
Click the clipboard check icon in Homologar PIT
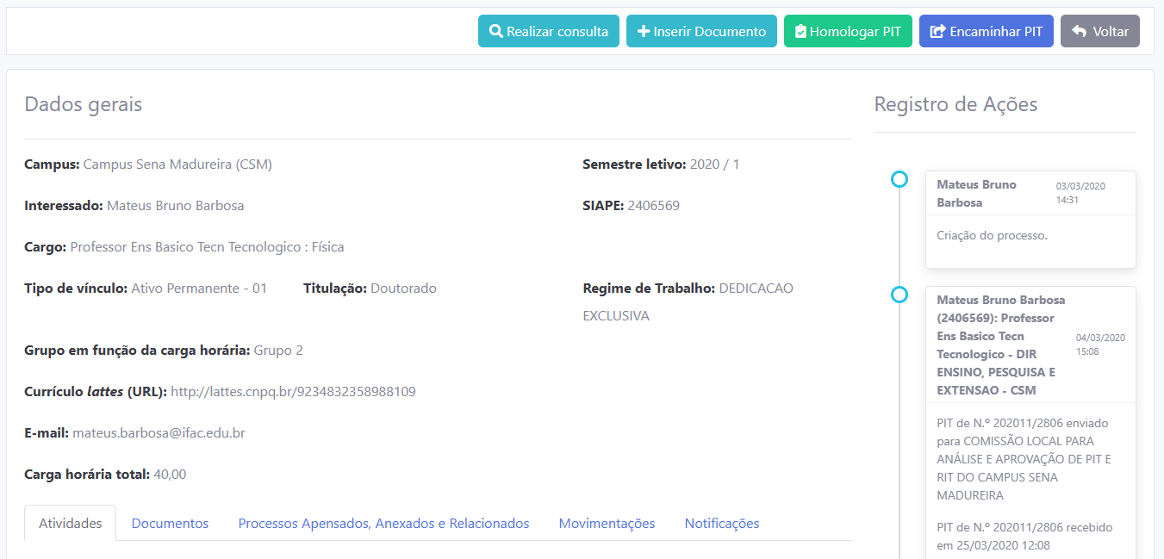[800, 32]
